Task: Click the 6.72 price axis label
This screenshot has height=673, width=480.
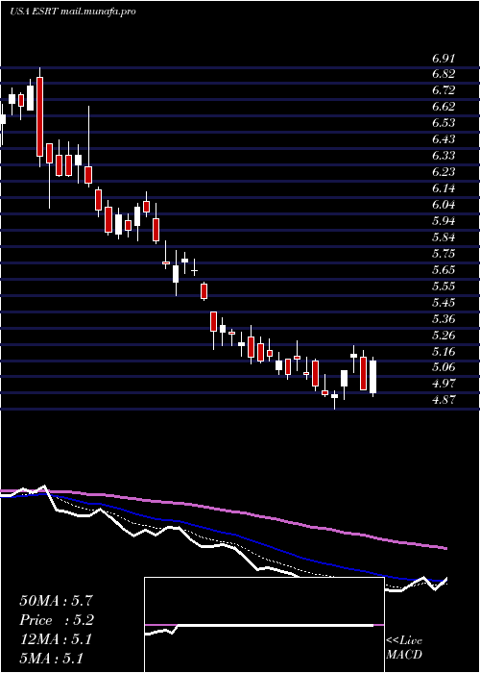Action: 444,91
